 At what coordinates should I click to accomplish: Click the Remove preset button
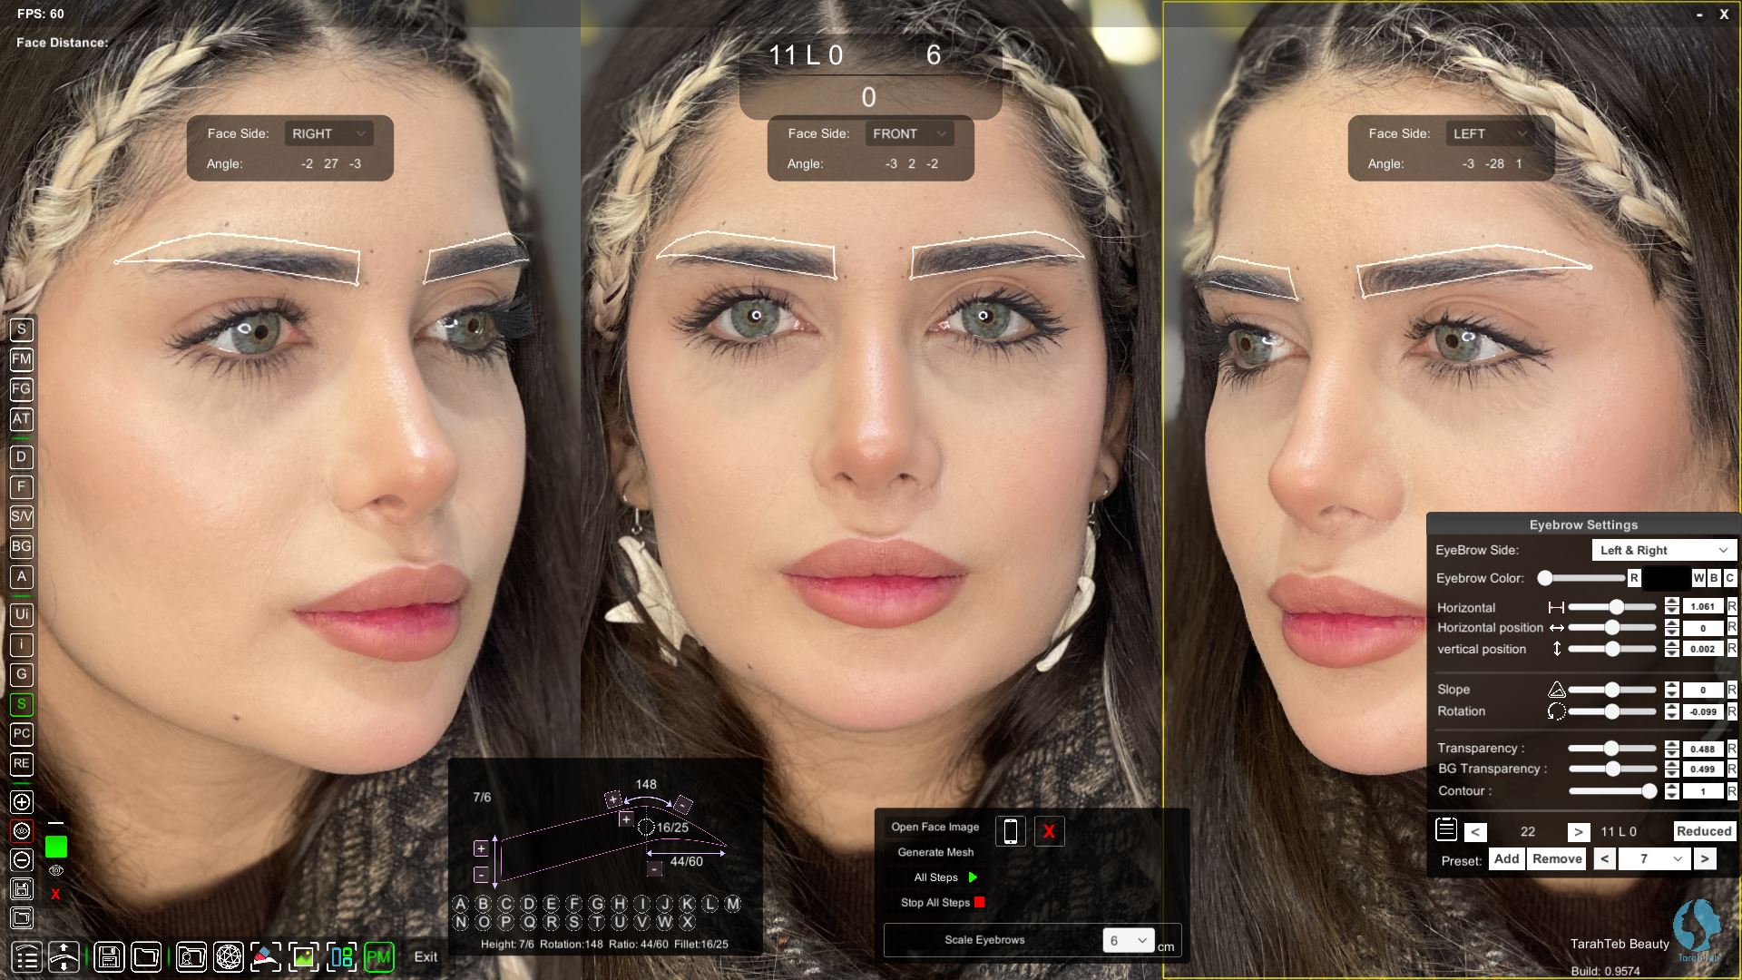(x=1557, y=858)
